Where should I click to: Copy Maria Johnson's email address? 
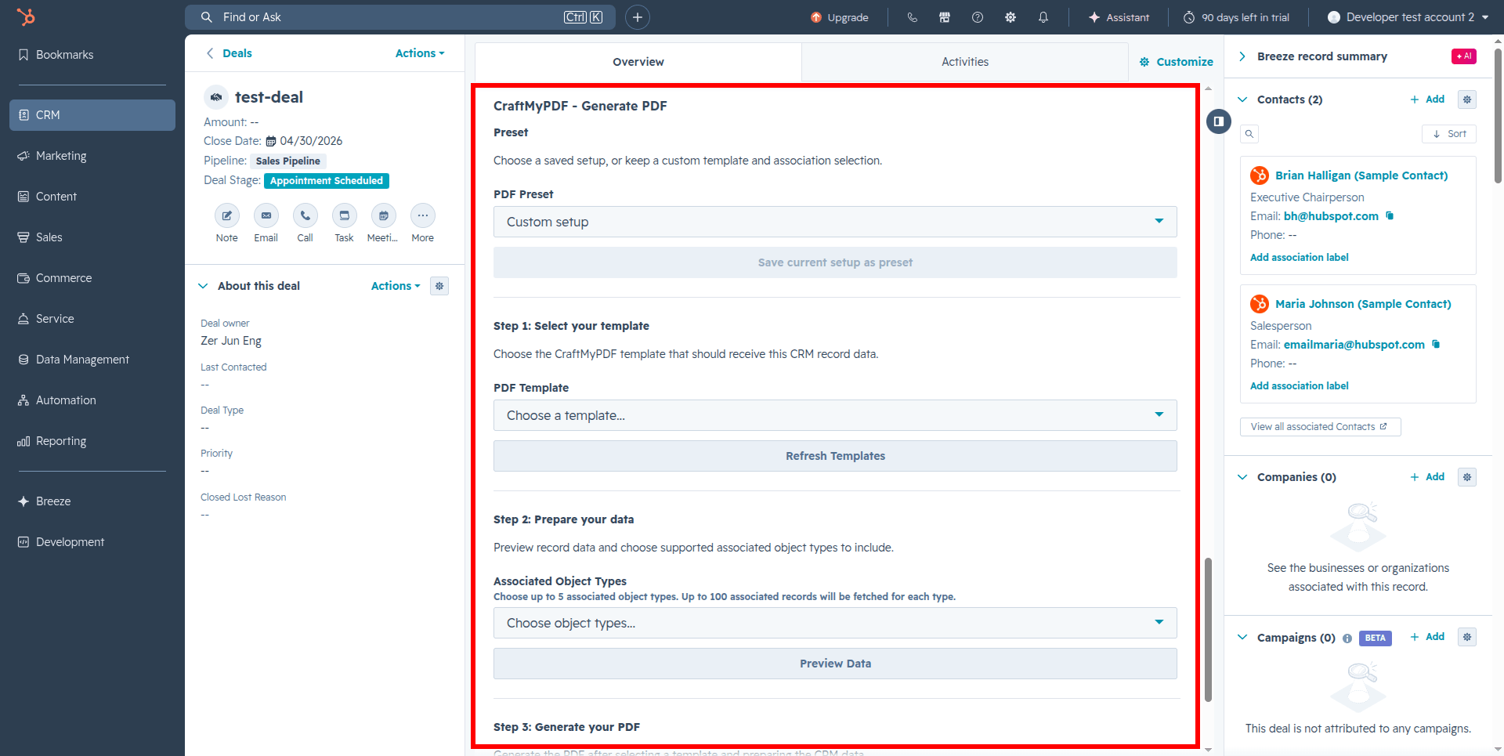[x=1436, y=344]
